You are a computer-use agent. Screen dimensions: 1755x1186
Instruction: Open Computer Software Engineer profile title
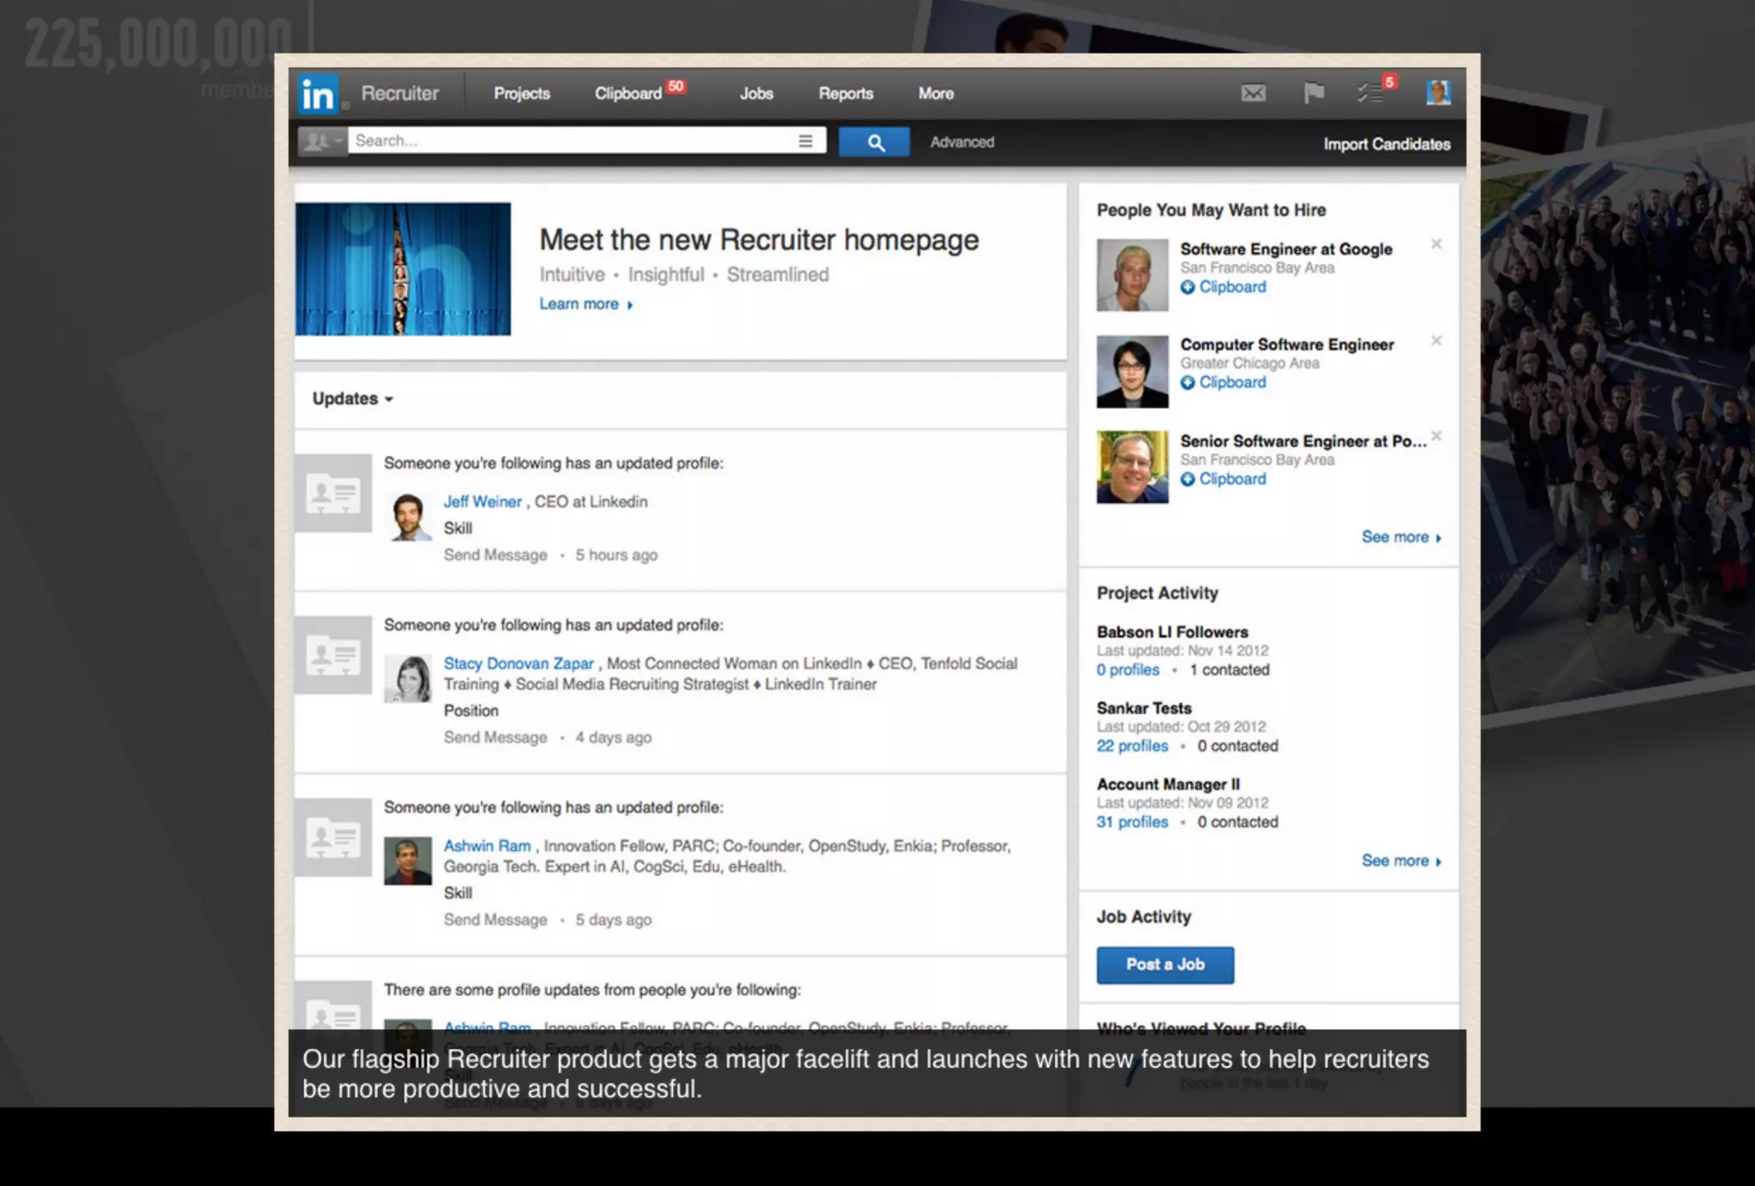pyautogui.click(x=1287, y=344)
